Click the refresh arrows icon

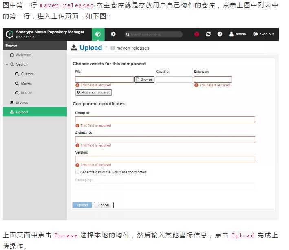click(208, 34)
